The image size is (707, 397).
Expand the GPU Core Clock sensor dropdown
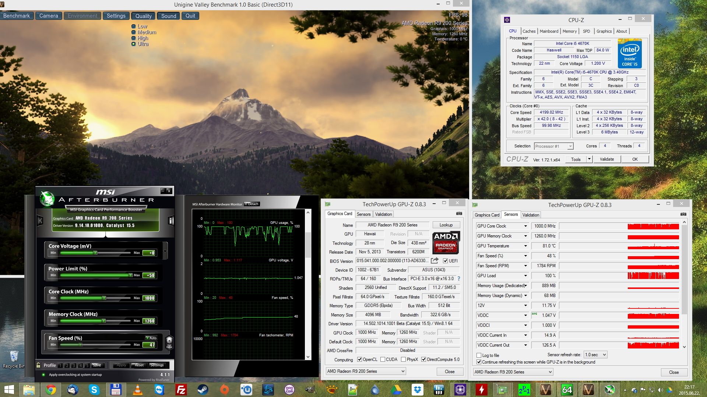coord(525,226)
